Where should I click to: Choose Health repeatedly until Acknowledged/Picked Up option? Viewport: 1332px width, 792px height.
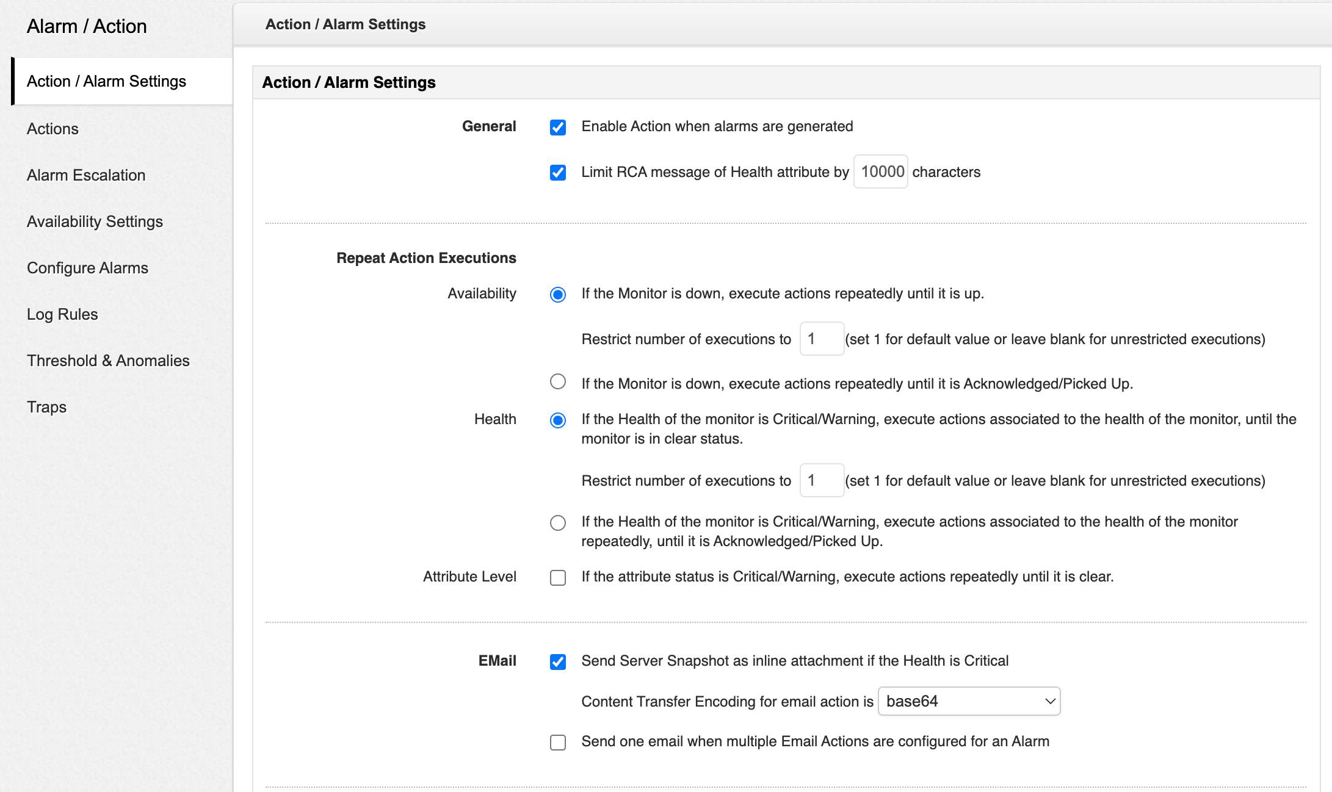pos(557,523)
